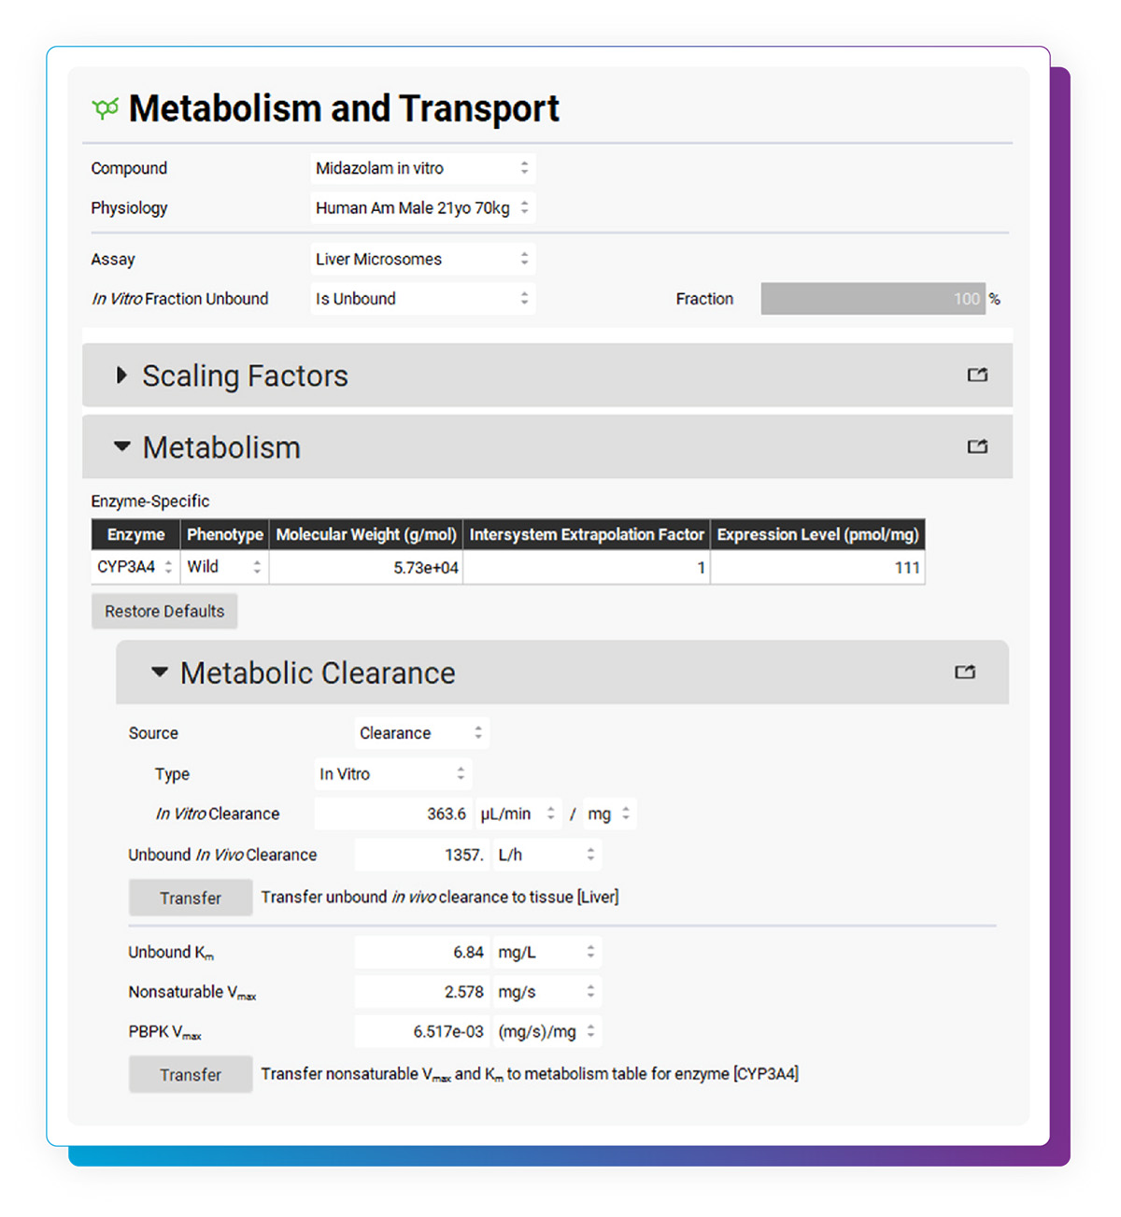
Task: Collapse the Metabolic Clearance section
Action: click(158, 672)
